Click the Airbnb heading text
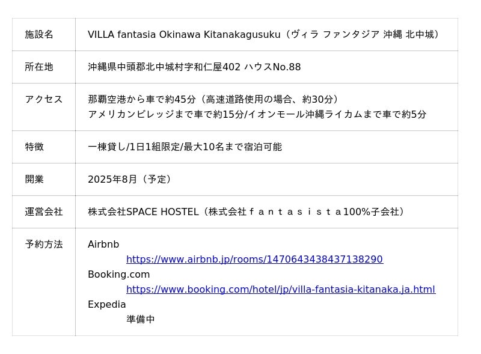The image size is (481, 354). [103, 245]
